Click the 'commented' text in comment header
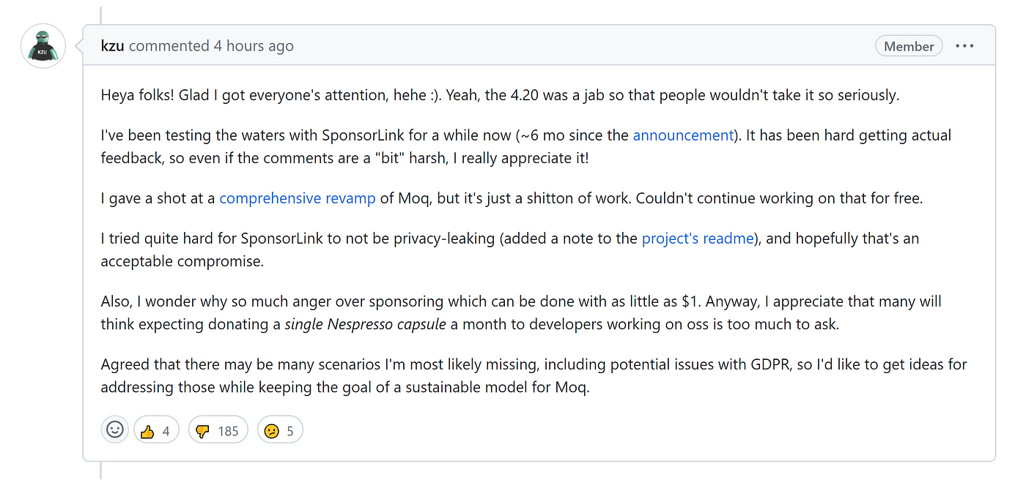The width and height of the screenshot is (1026, 485). pyautogui.click(x=169, y=46)
